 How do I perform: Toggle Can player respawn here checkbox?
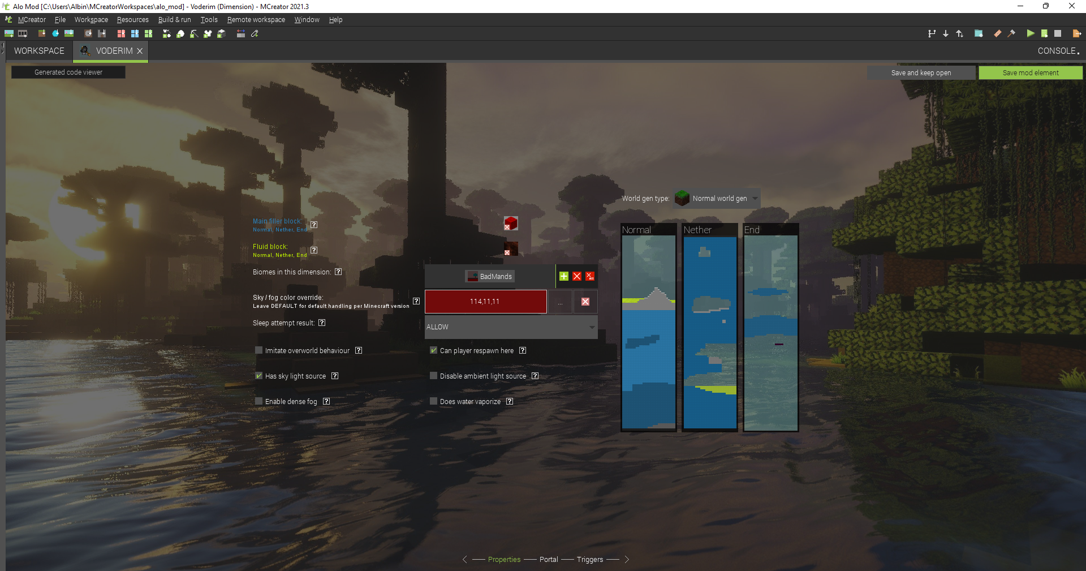tap(434, 350)
